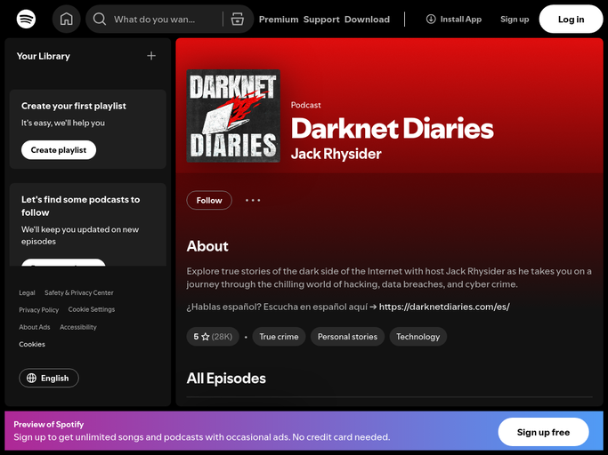Open the Privacy Policy link
This screenshot has width=608, height=455.
click(x=39, y=310)
